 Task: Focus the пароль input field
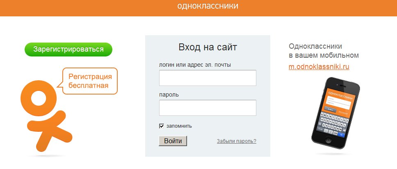click(208, 108)
